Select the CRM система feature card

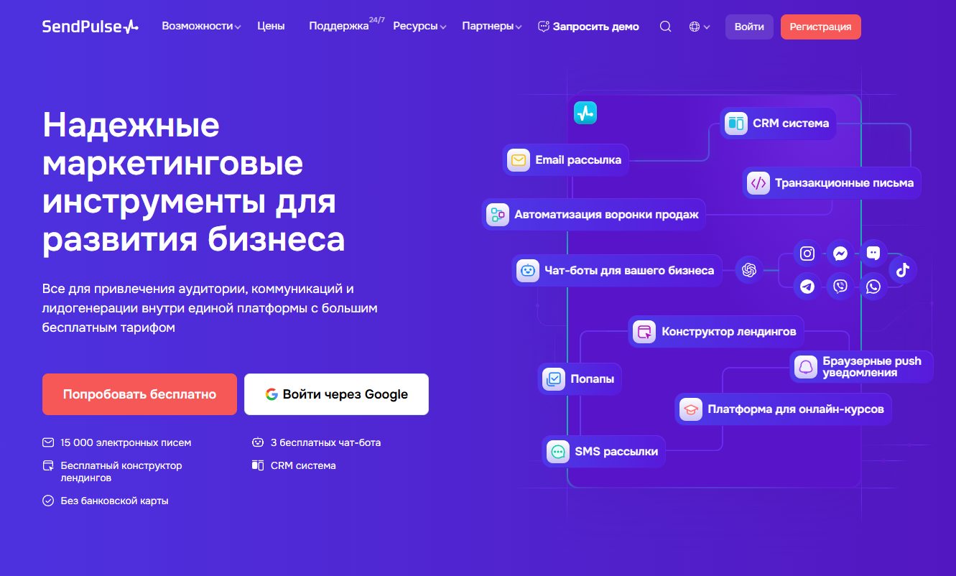[x=778, y=123]
